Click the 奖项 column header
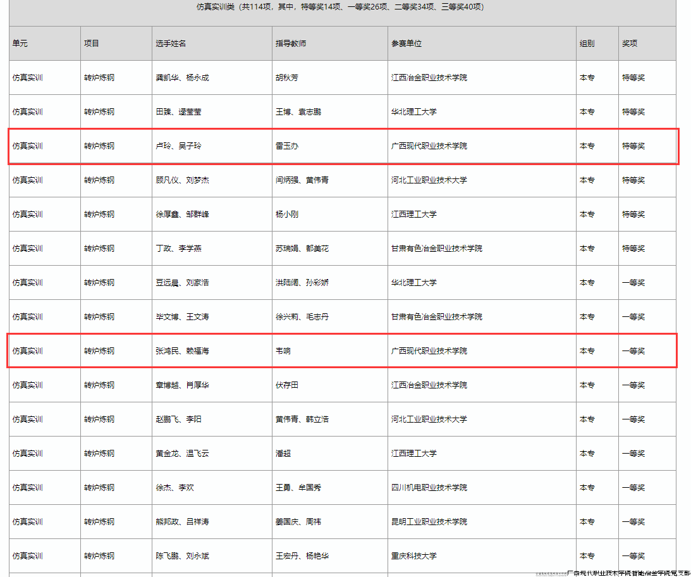Image resolution: width=691 pixels, height=577 pixels. coord(630,44)
